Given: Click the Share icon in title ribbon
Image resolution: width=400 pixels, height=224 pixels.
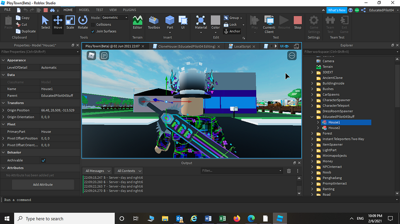Looking at the screenshot, I should pyautogui.click(x=363, y=10).
